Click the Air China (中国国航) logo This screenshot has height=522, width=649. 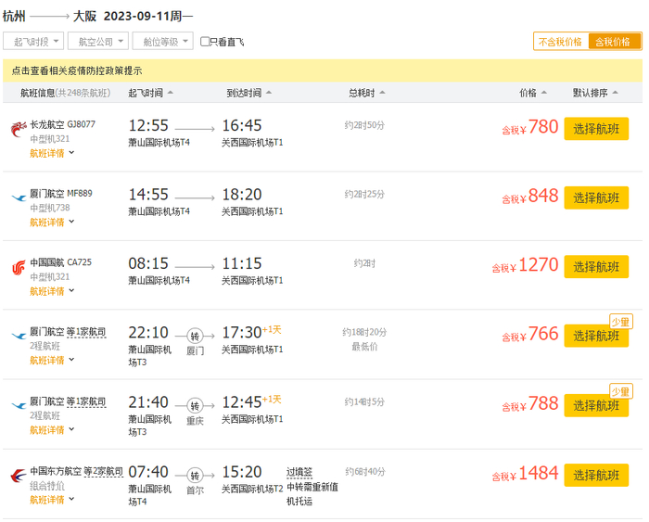point(19,267)
